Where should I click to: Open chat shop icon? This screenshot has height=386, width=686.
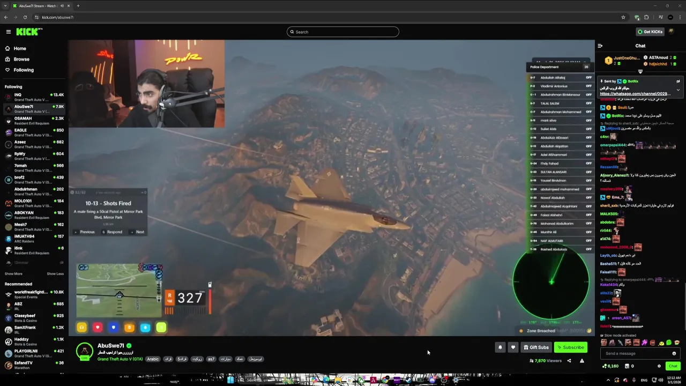pos(628,366)
